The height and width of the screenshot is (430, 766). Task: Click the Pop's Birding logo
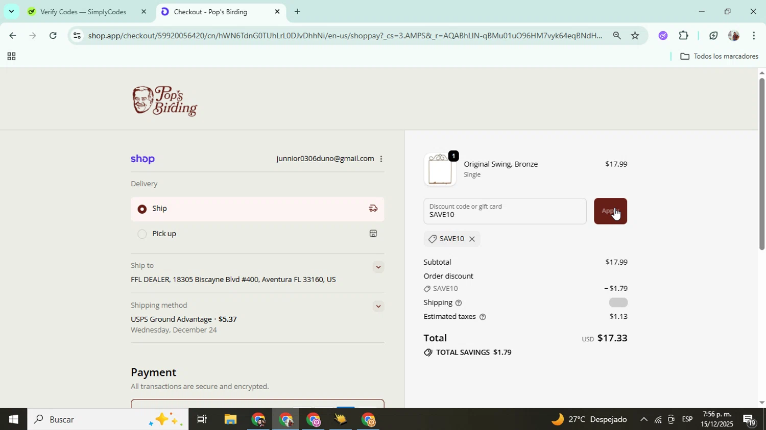[165, 101]
